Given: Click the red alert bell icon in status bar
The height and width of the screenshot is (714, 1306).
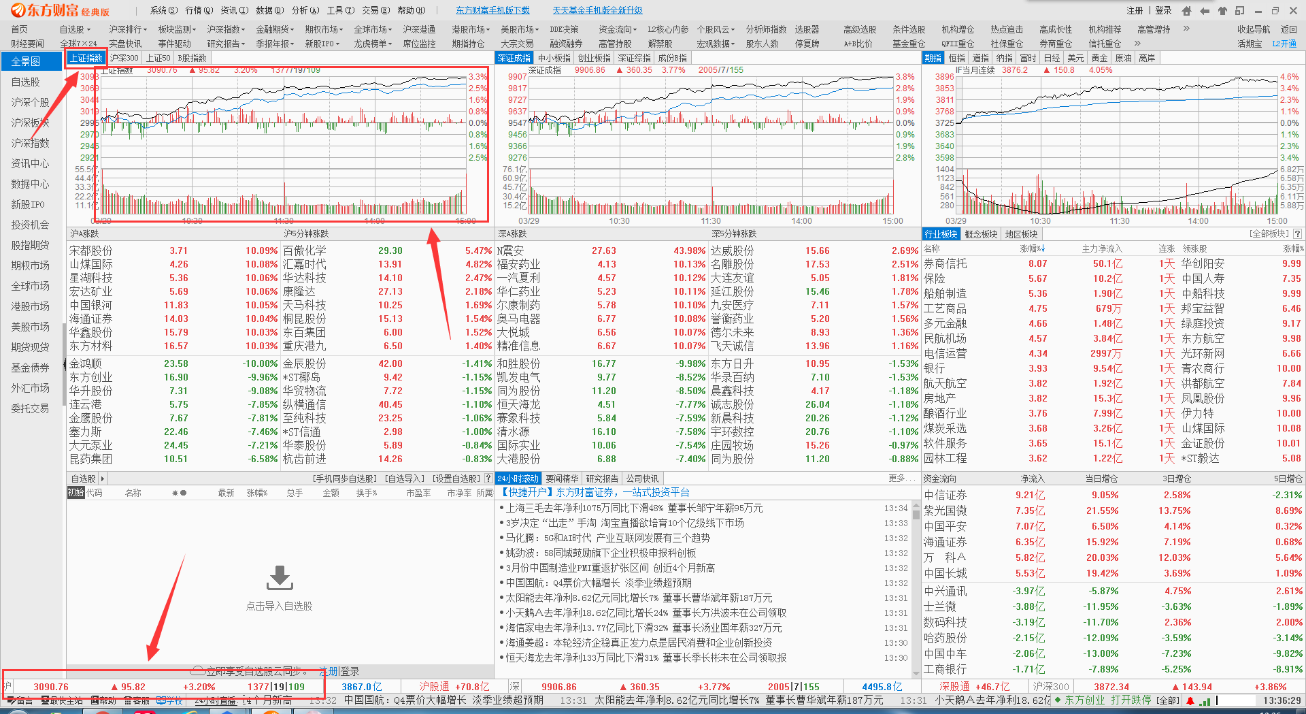Looking at the screenshot, I should tap(1190, 700).
